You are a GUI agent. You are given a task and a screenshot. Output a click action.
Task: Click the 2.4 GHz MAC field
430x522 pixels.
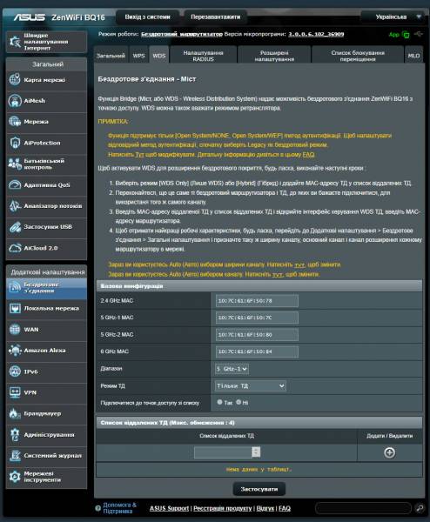pyautogui.click(x=257, y=301)
